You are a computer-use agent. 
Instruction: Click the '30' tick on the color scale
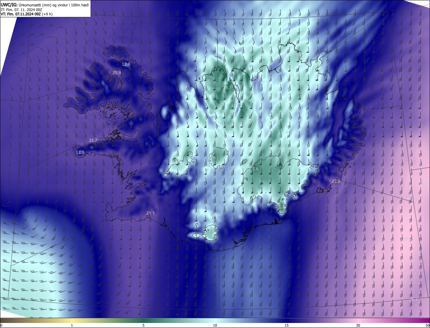point(358,325)
